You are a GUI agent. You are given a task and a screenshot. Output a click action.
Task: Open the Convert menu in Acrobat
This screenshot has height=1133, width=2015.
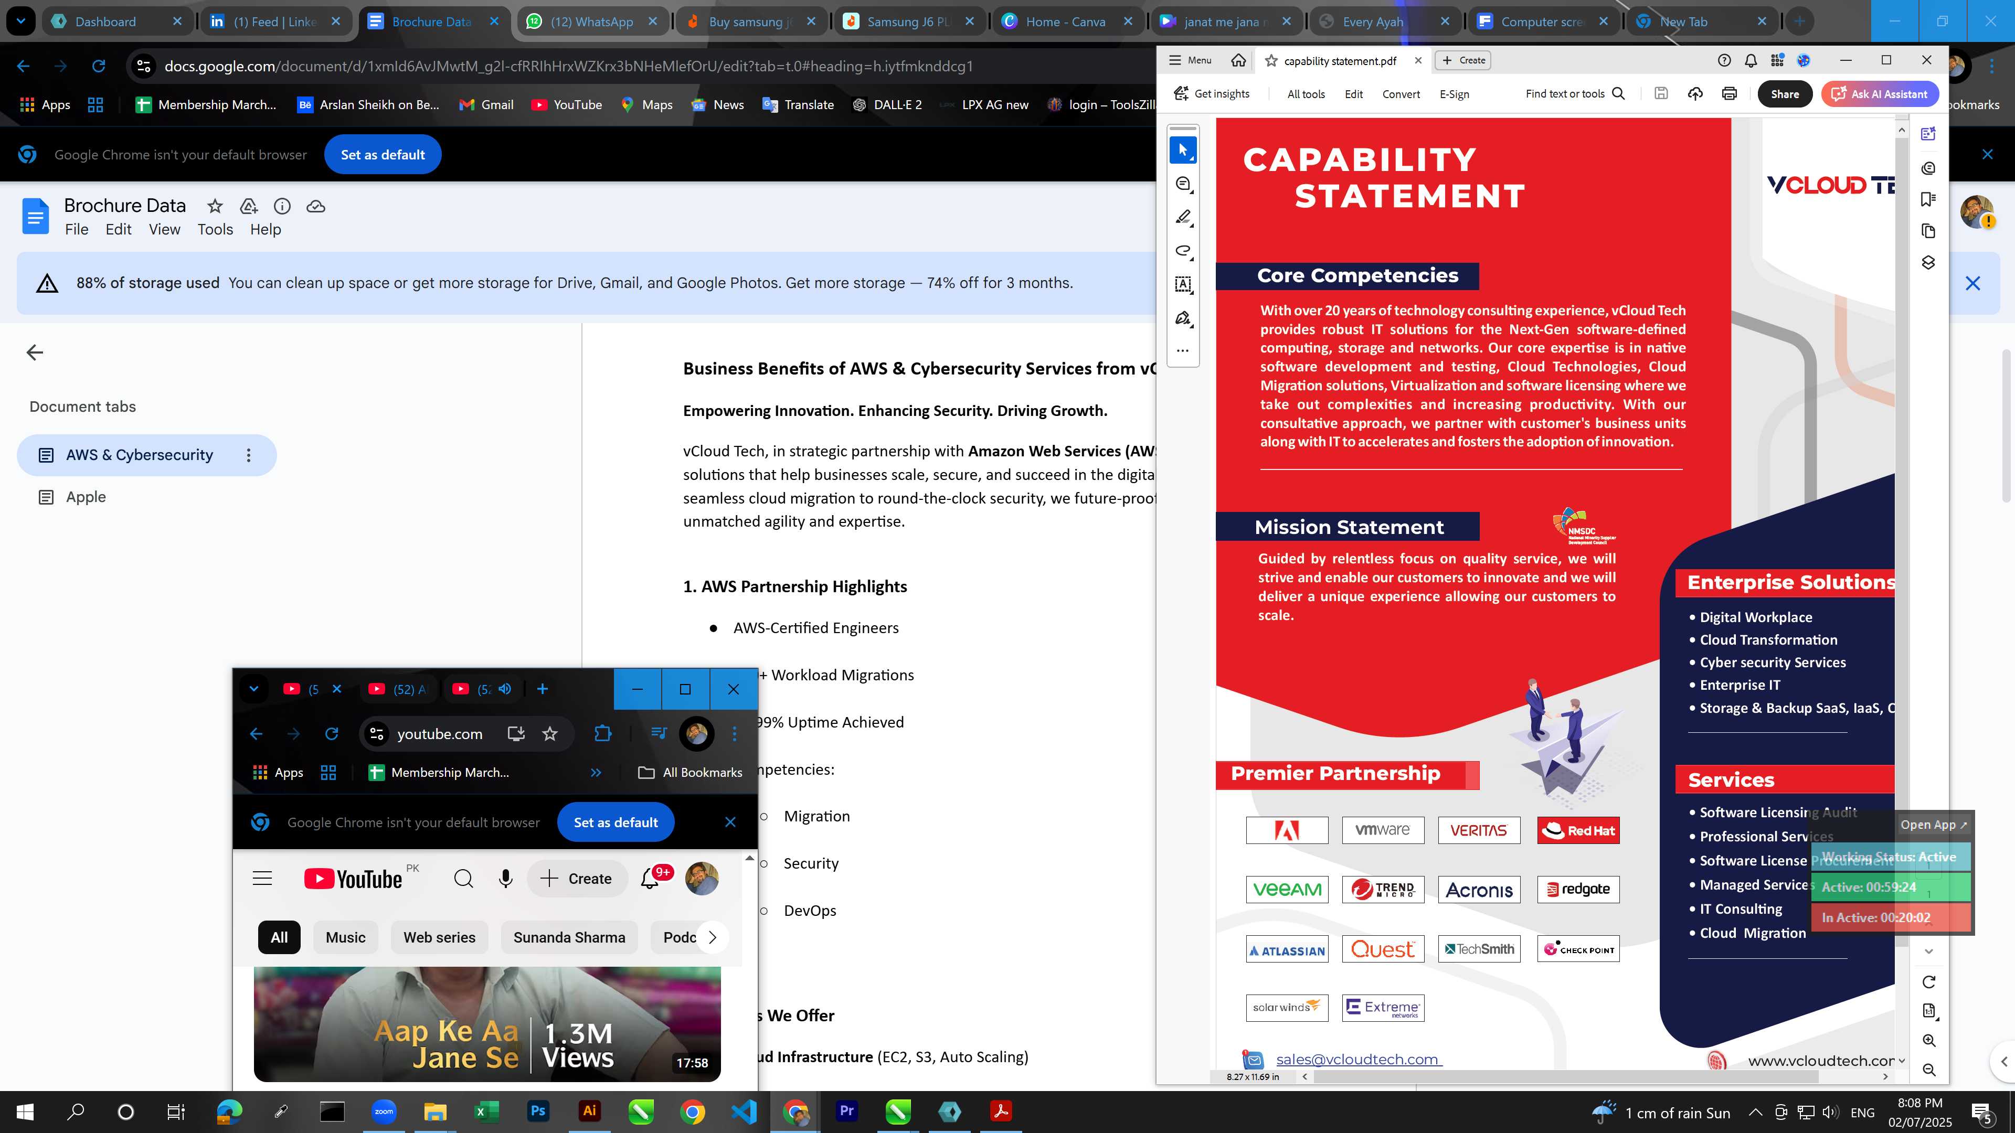1401,94
